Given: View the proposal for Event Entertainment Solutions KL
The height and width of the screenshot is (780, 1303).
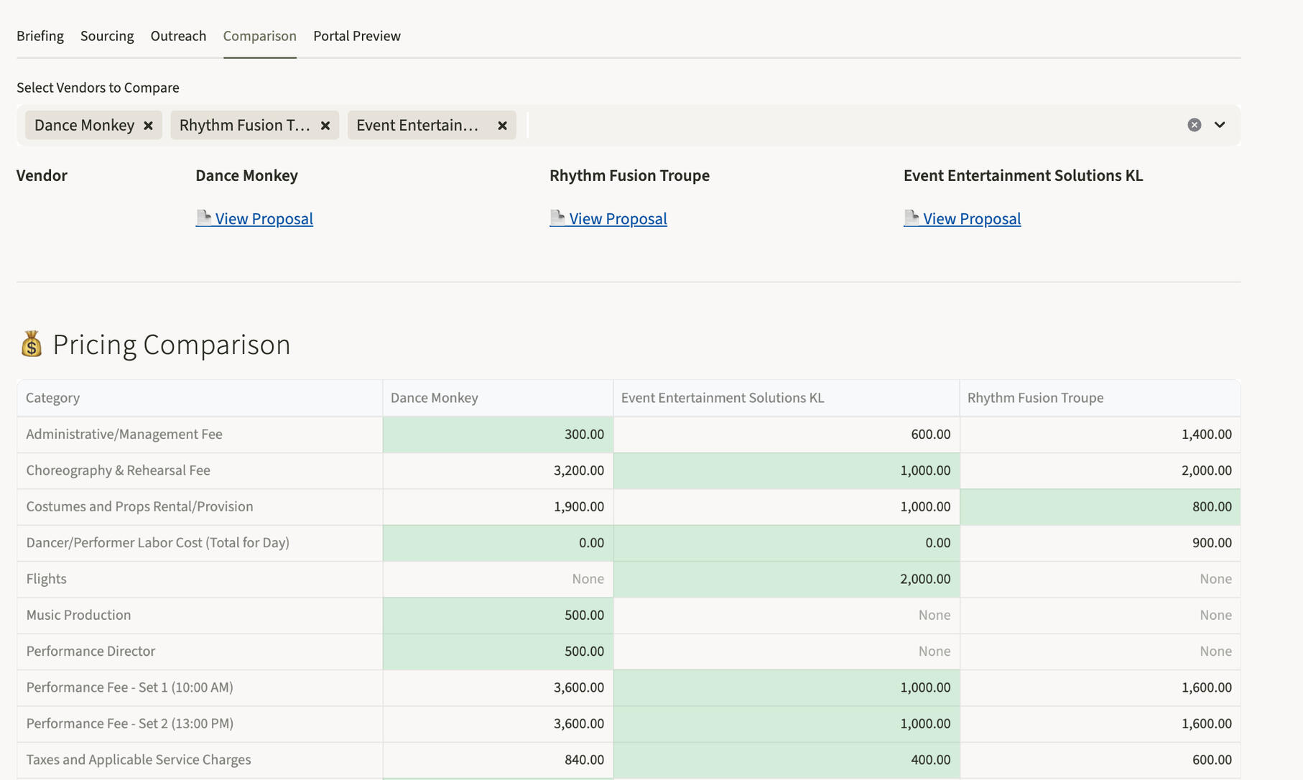Looking at the screenshot, I should [971, 218].
